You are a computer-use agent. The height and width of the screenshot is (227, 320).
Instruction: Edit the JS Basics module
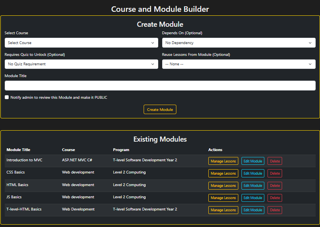[253, 197]
